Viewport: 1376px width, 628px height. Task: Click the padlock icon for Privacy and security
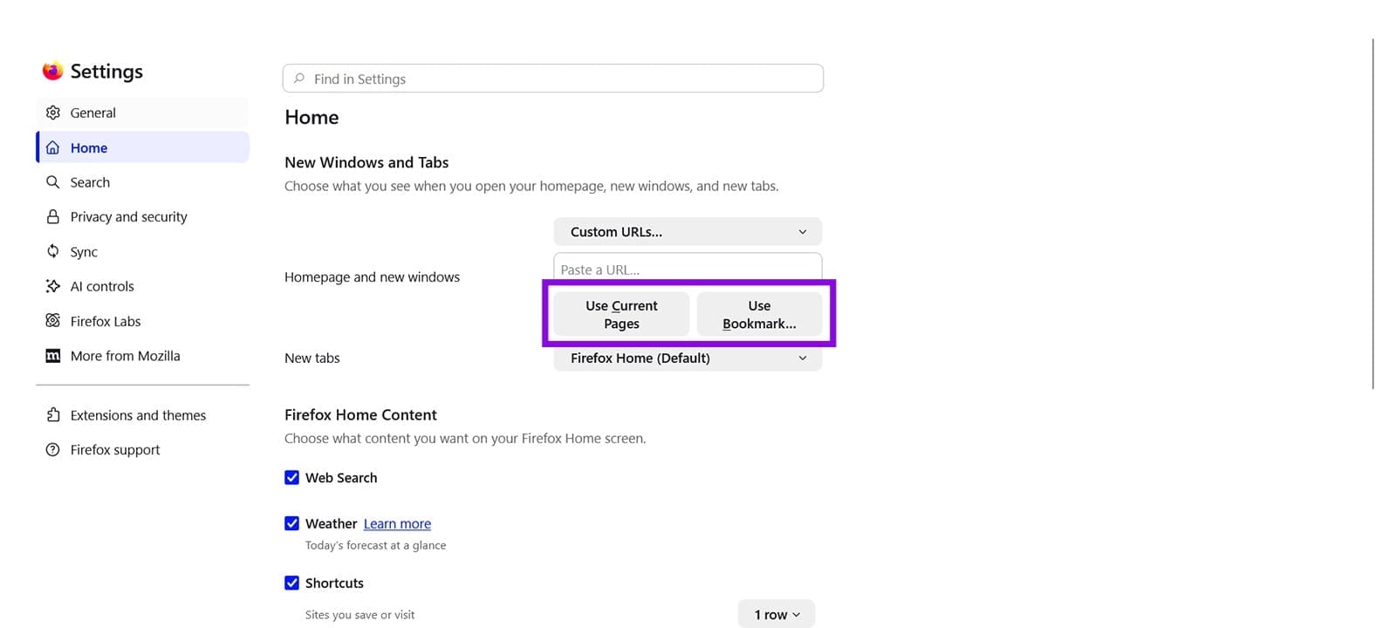[53, 216]
